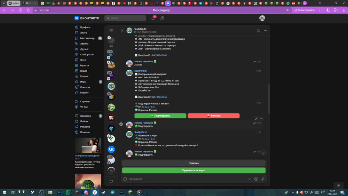
Task: Open the VK music player icon
Action: pyautogui.click(x=162, y=18)
